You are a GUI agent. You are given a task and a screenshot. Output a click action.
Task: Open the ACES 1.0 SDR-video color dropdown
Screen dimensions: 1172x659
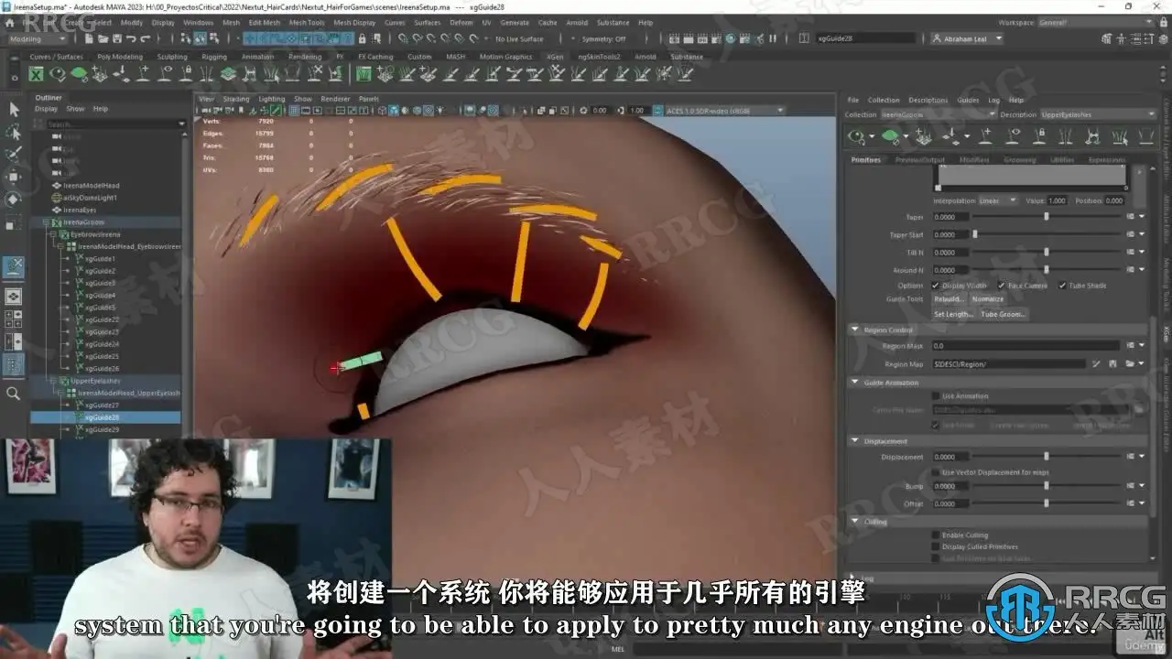[x=724, y=111]
